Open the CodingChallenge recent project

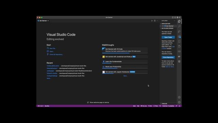[52, 76]
